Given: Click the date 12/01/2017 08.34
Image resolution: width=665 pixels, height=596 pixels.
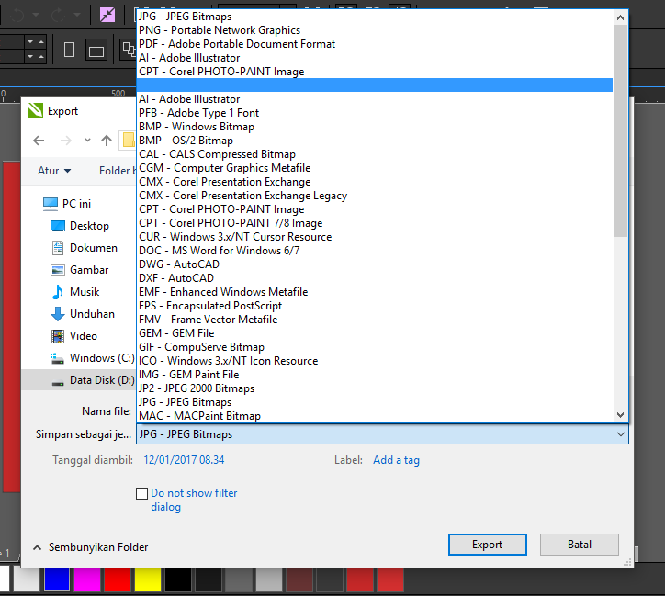Looking at the screenshot, I should 184,460.
